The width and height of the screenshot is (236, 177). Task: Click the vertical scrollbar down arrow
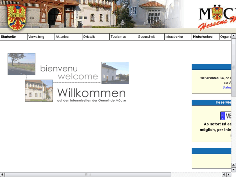[x=233, y=170]
